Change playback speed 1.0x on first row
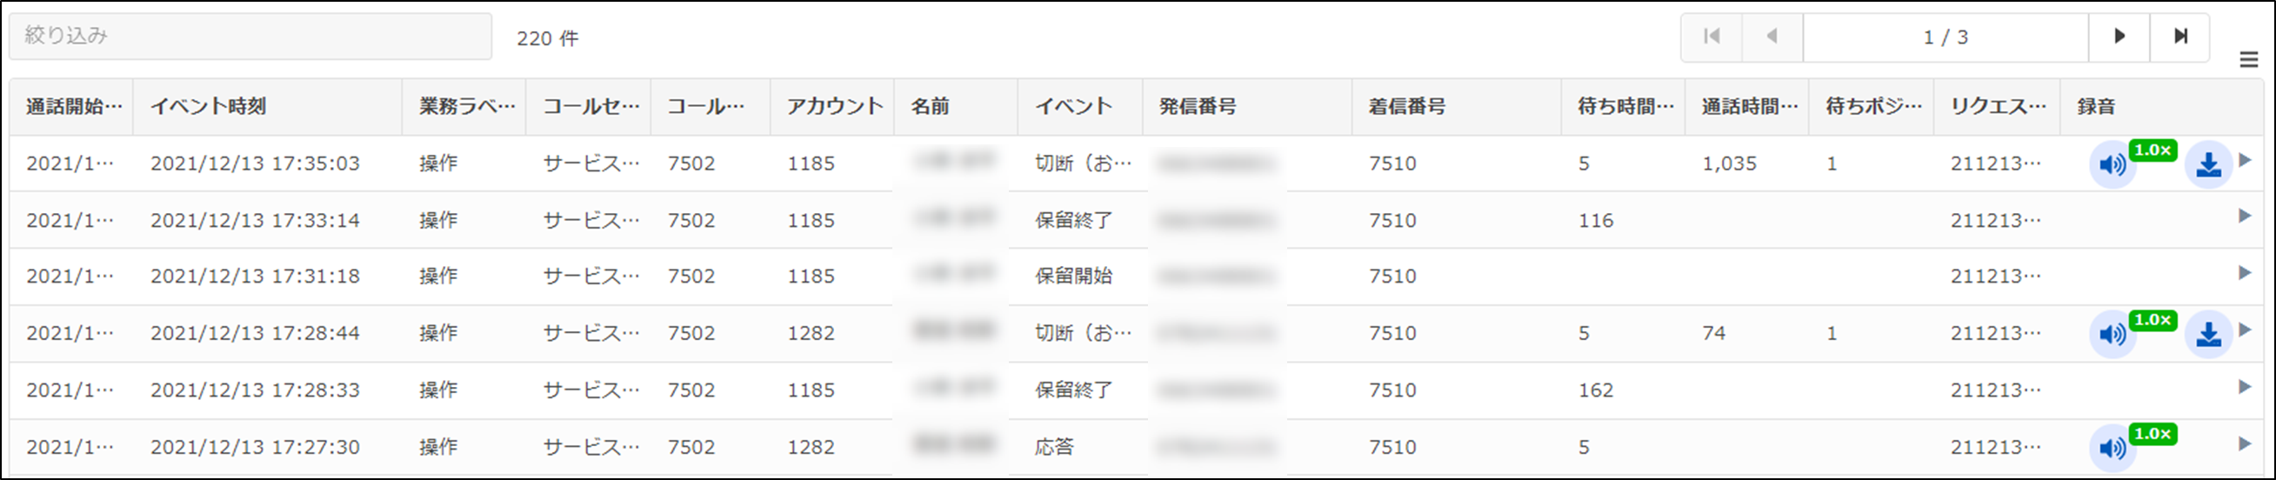This screenshot has height=480, width=2276. coord(2153,150)
